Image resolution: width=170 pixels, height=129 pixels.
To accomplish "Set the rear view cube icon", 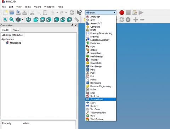I will point(56,19).
